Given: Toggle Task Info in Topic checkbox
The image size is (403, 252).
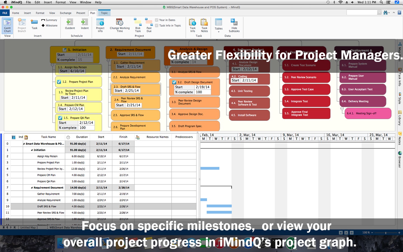Looking at the screenshot, I should [157, 25].
